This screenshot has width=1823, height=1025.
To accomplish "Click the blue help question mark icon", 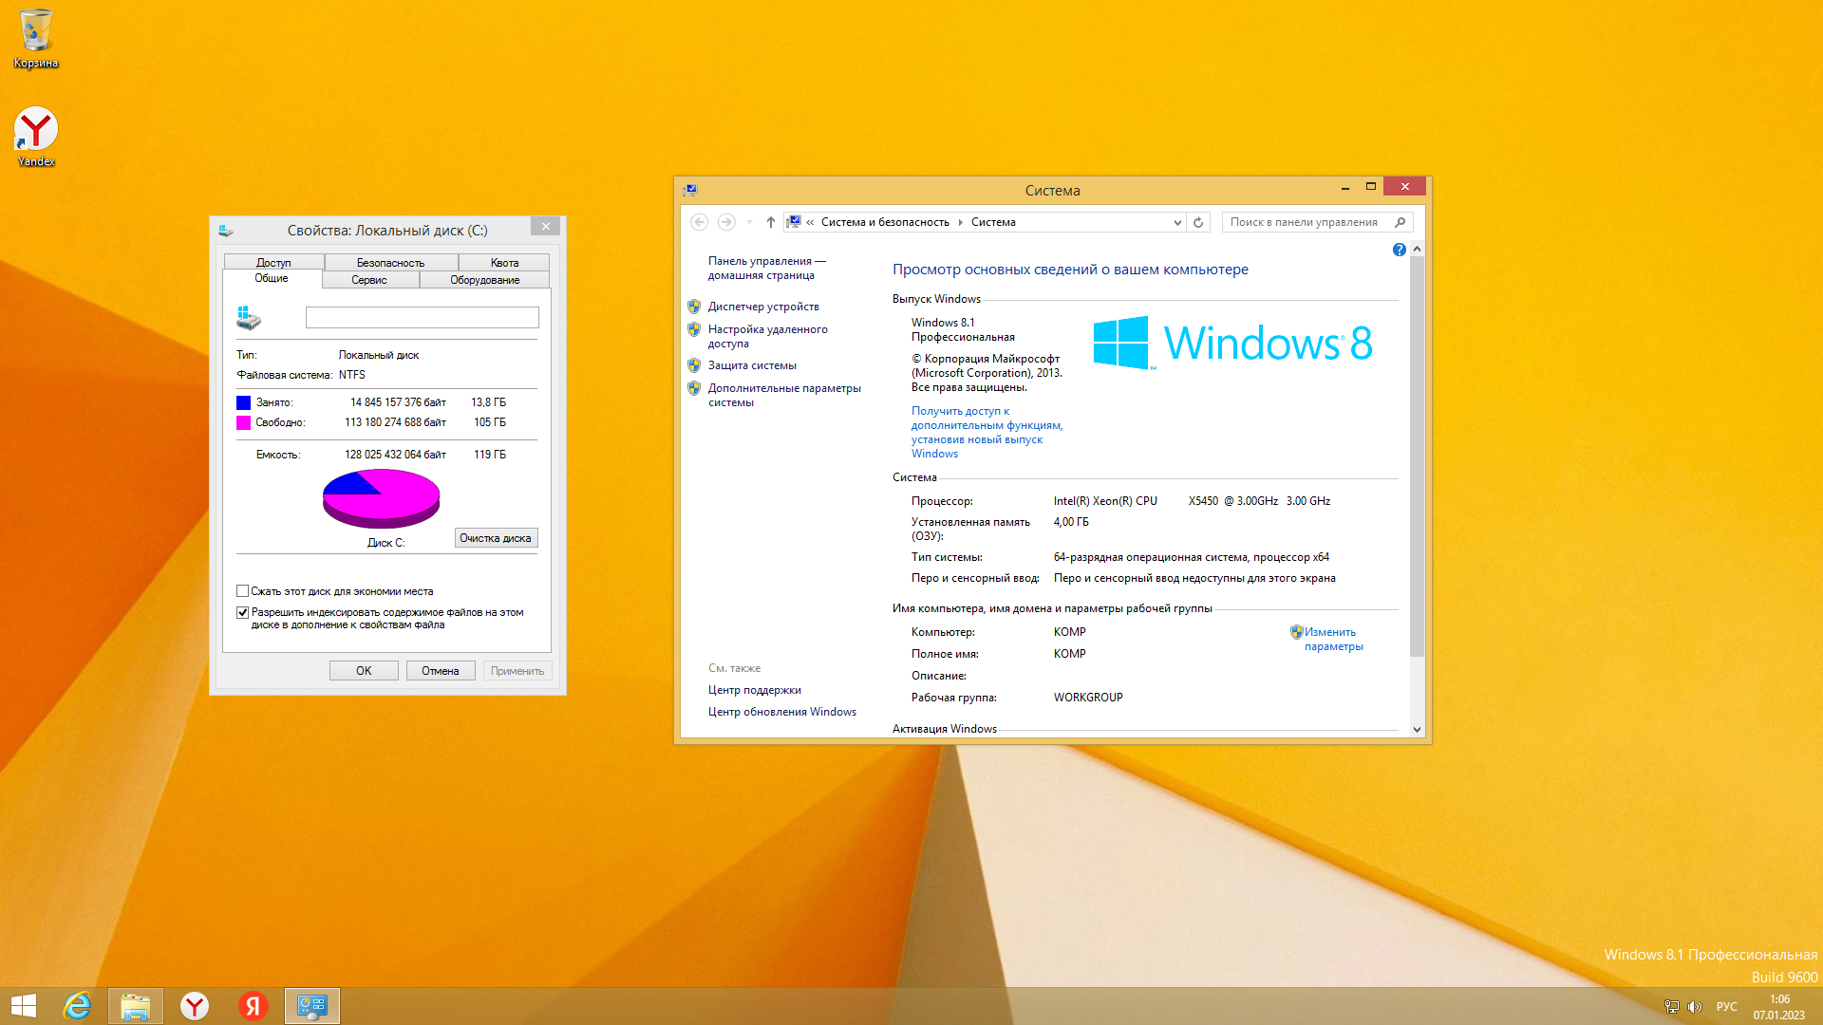I will tap(1399, 250).
